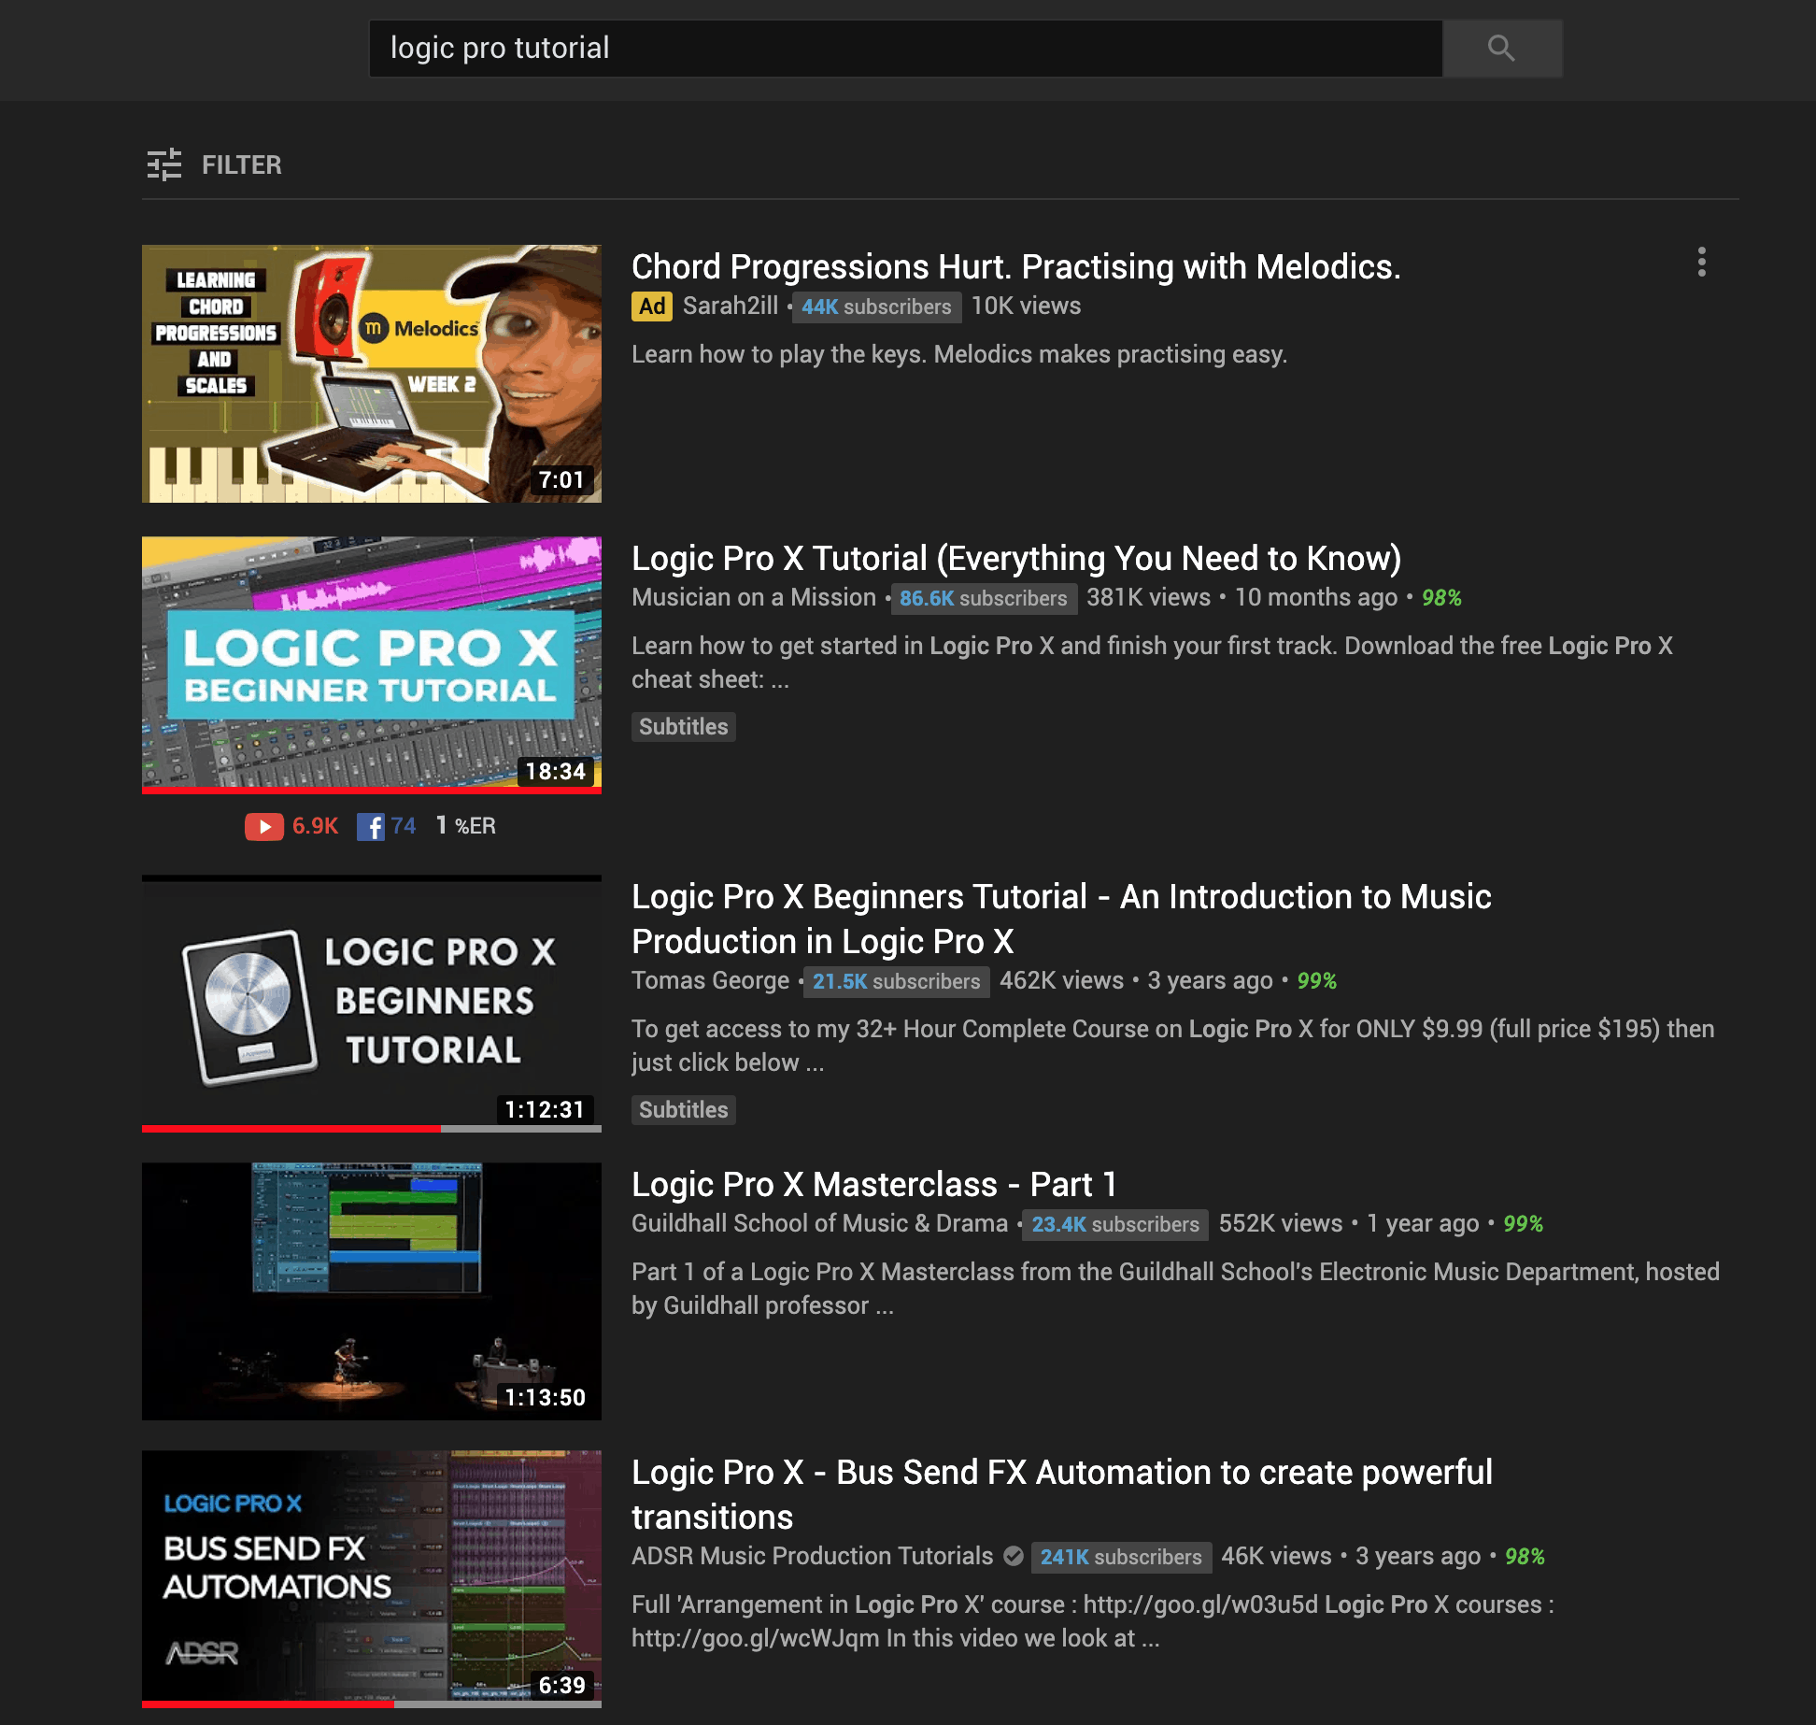Image resolution: width=1816 pixels, height=1725 pixels.
Task: Open the Bus Send FX Automations thumbnail
Action: (x=372, y=1579)
